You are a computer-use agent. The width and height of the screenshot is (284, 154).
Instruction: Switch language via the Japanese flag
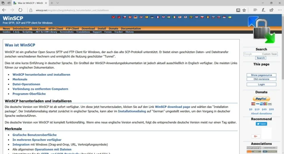180,17
